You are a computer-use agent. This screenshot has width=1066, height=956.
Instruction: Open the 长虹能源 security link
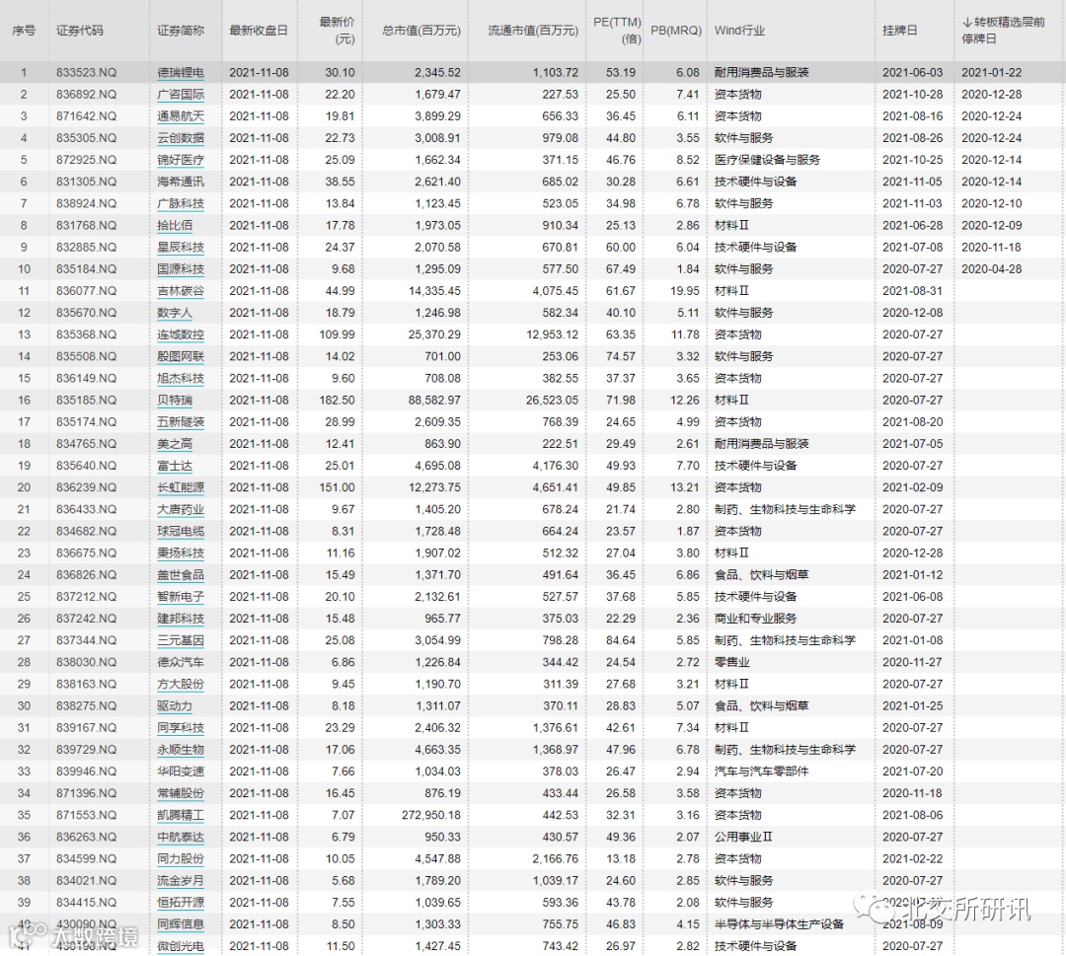pyautogui.click(x=181, y=487)
